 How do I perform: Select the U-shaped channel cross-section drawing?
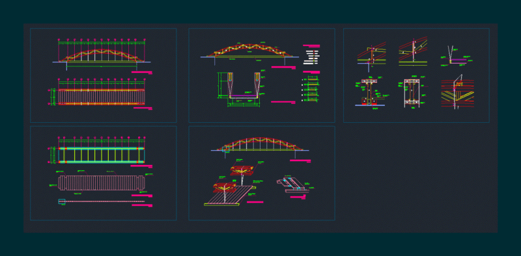pos(243,89)
